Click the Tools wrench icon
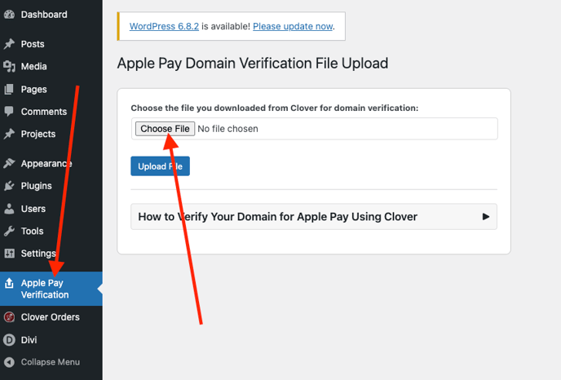This screenshot has height=380, width=561. click(9, 231)
